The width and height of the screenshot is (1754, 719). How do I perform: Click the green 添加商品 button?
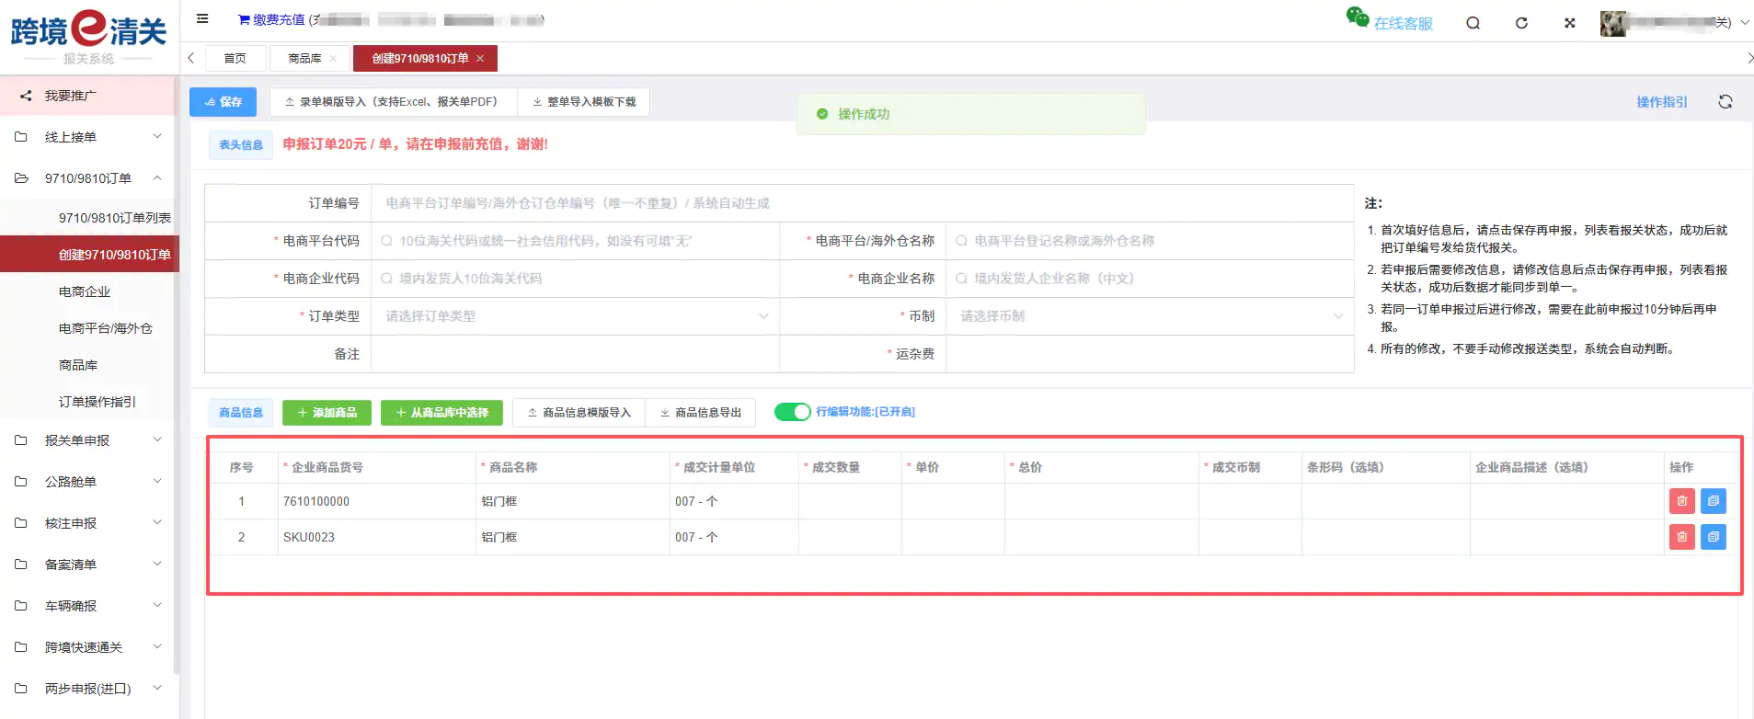tap(327, 413)
